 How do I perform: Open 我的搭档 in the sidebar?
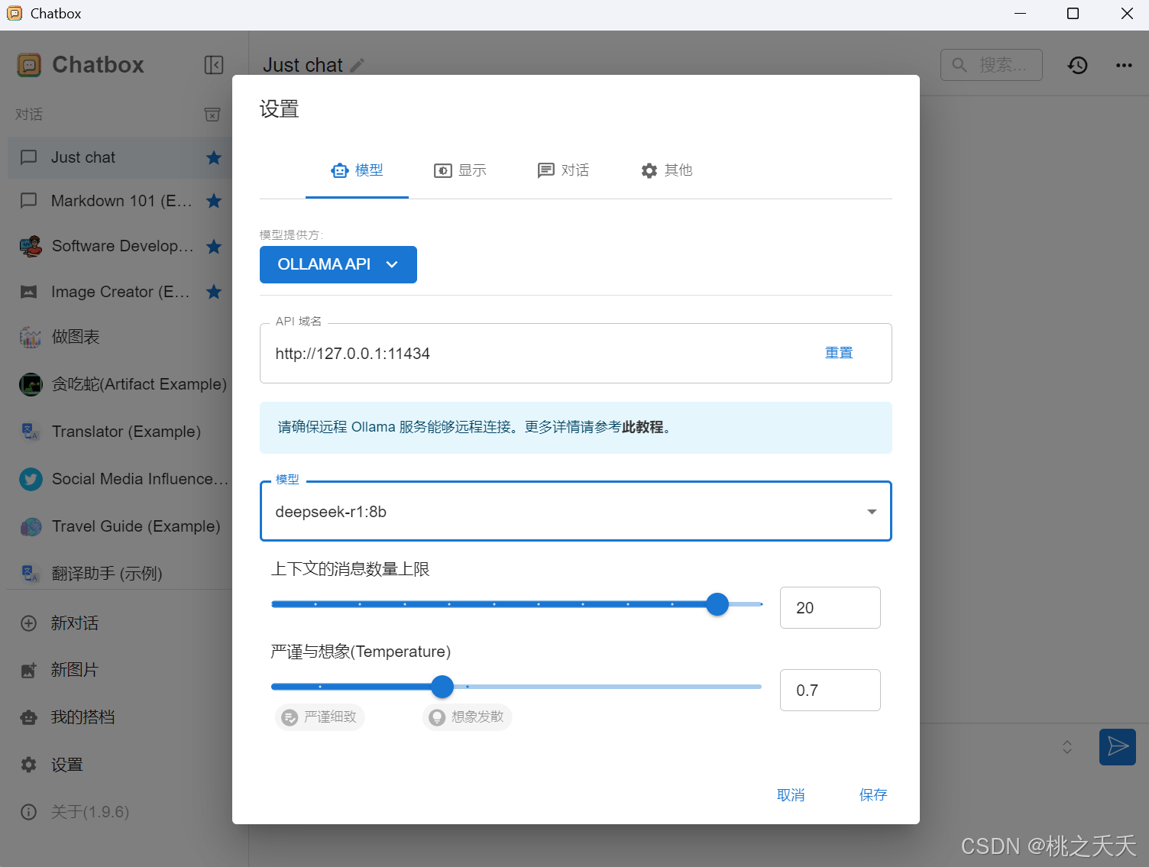pos(120,717)
